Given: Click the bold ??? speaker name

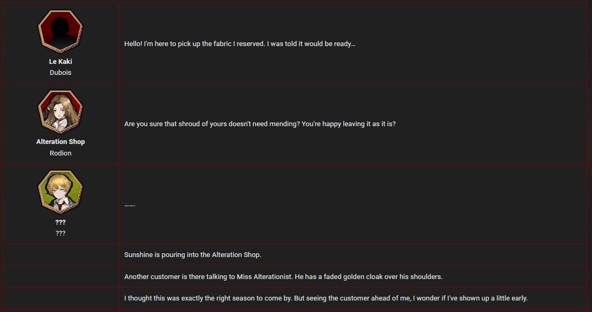Looking at the screenshot, I should pyautogui.click(x=60, y=222).
